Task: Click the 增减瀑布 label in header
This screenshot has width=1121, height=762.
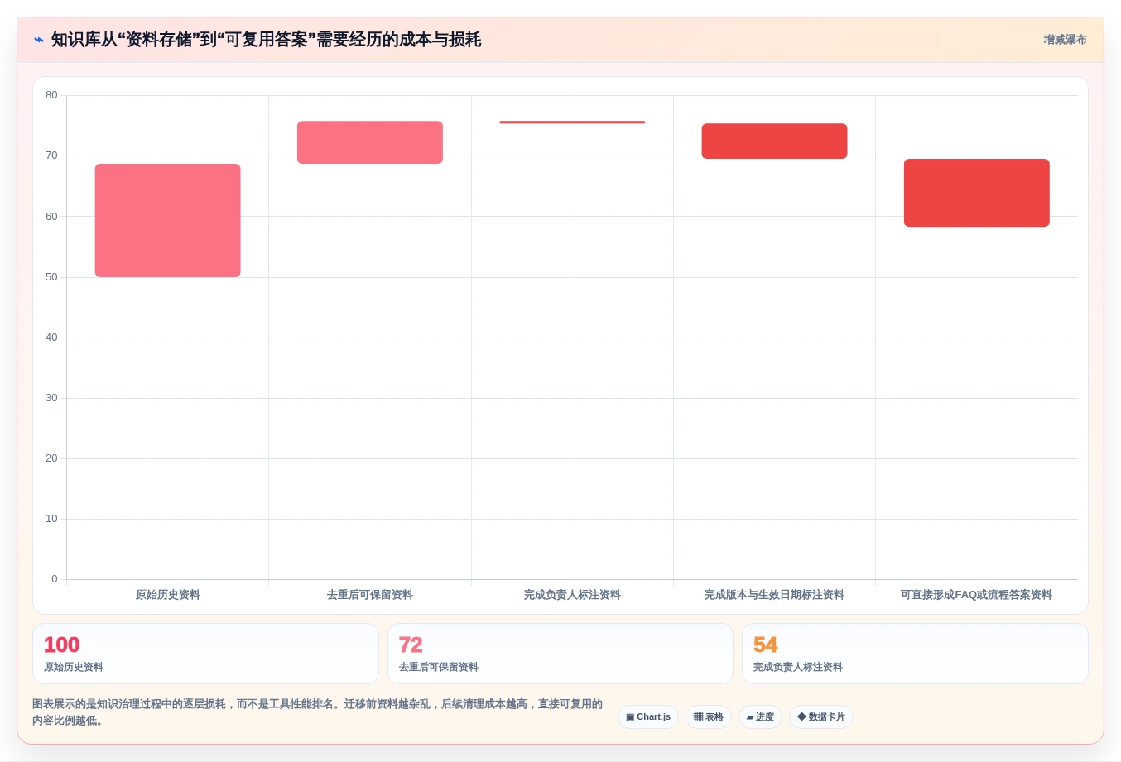Action: click(x=1065, y=40)
